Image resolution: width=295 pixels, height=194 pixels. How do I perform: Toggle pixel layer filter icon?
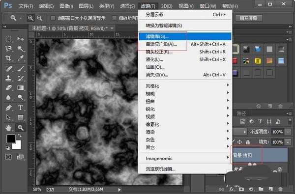pos(243,121)
